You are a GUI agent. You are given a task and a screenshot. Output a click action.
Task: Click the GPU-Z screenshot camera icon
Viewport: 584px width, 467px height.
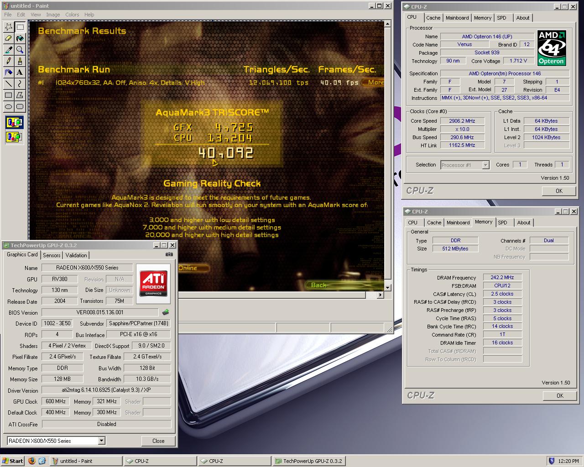point(169,254)
